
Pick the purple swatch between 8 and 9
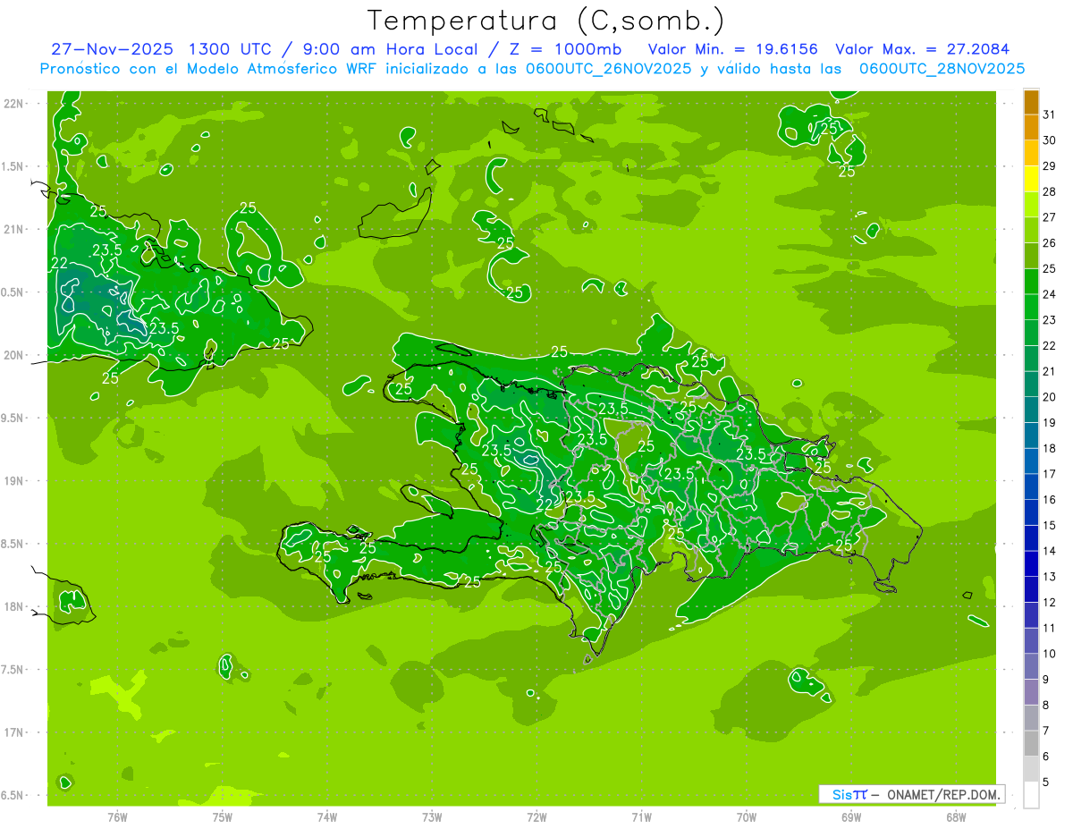pyautogui.click(x=1031, y=692)
